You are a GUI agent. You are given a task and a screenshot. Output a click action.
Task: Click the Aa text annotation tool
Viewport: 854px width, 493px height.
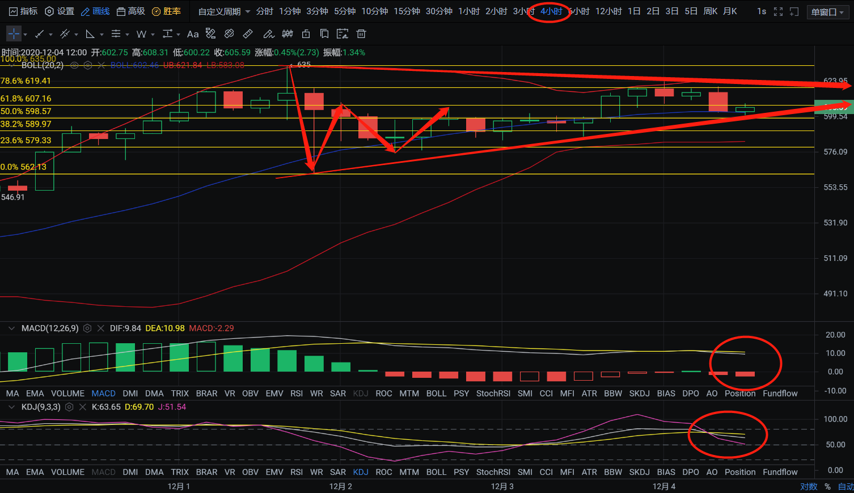coord(193,34)
